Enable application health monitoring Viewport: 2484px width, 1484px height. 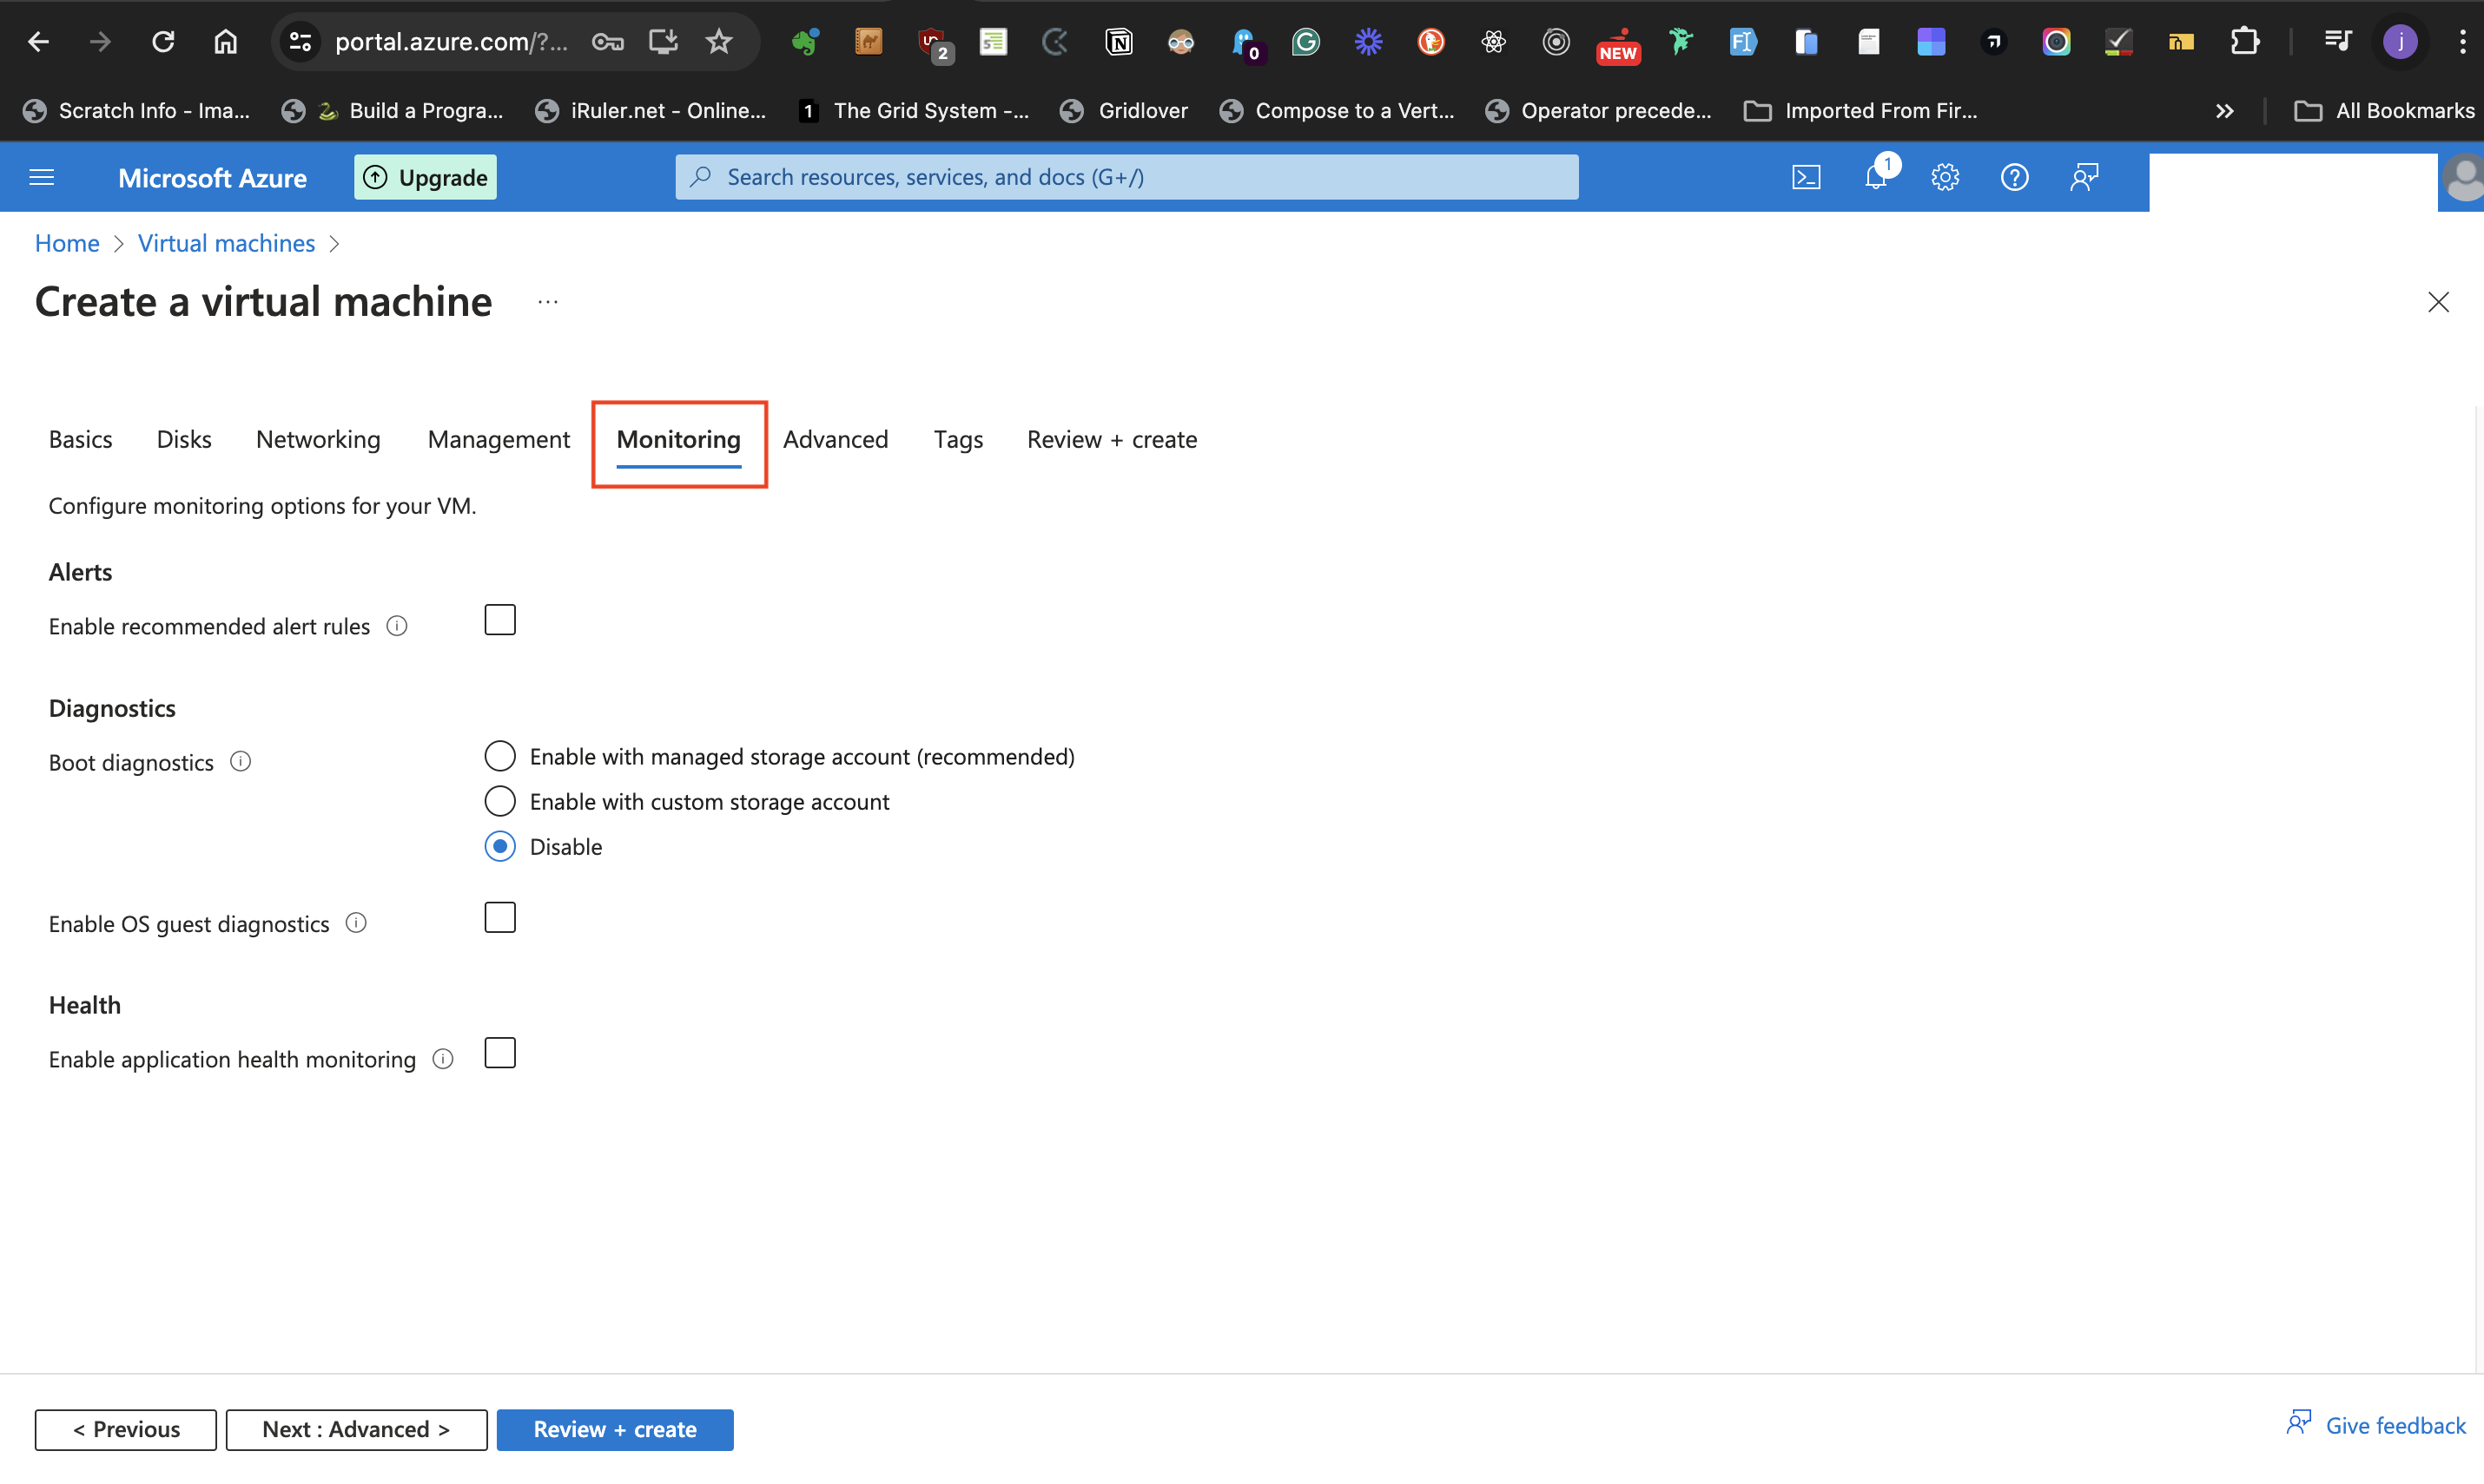499,1052
